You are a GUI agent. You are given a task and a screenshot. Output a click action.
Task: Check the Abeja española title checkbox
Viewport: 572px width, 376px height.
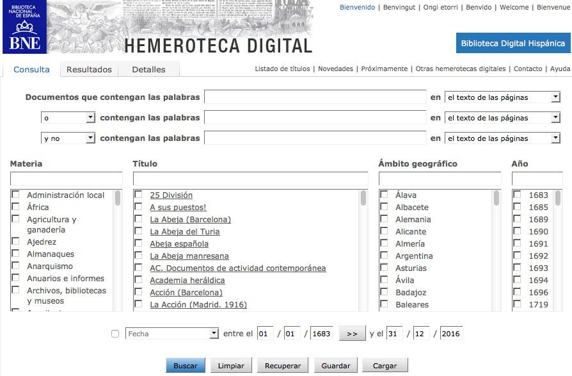(139, 243)
